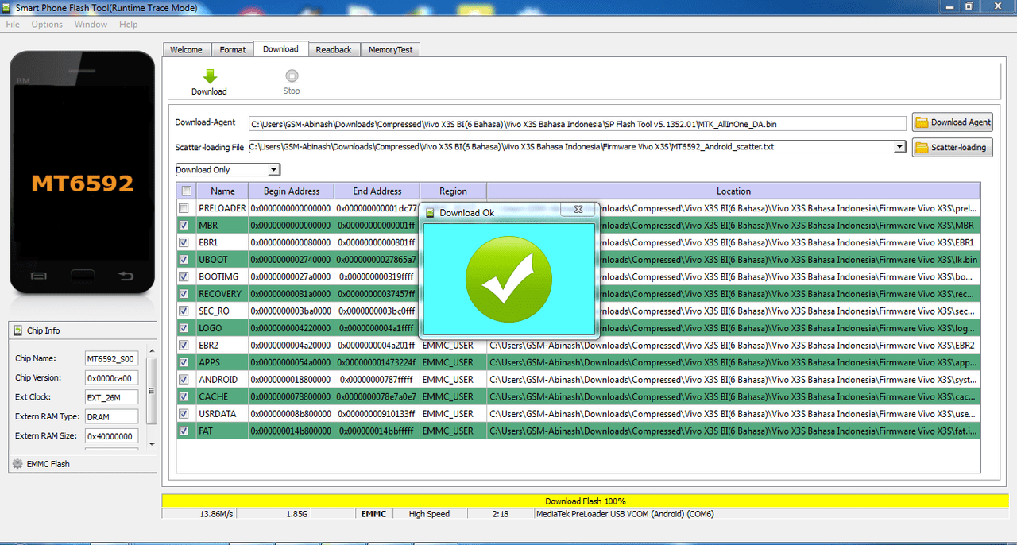The image size is (1017, 545).
Task: Click the big green checkmark in Download Ok
Action: tap(508, 278)
